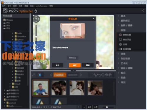The width and height of the screenshot is (147, 110).
Task: Expand the 艺术化 category
Action: (118, 63)
